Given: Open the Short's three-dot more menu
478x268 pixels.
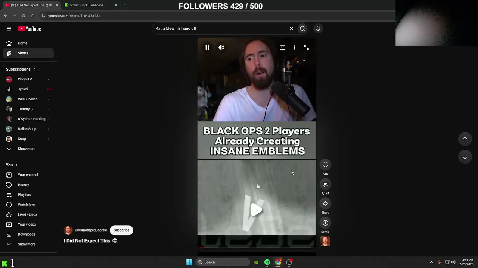Looking at the screenshot, I should tap(294, 47).
